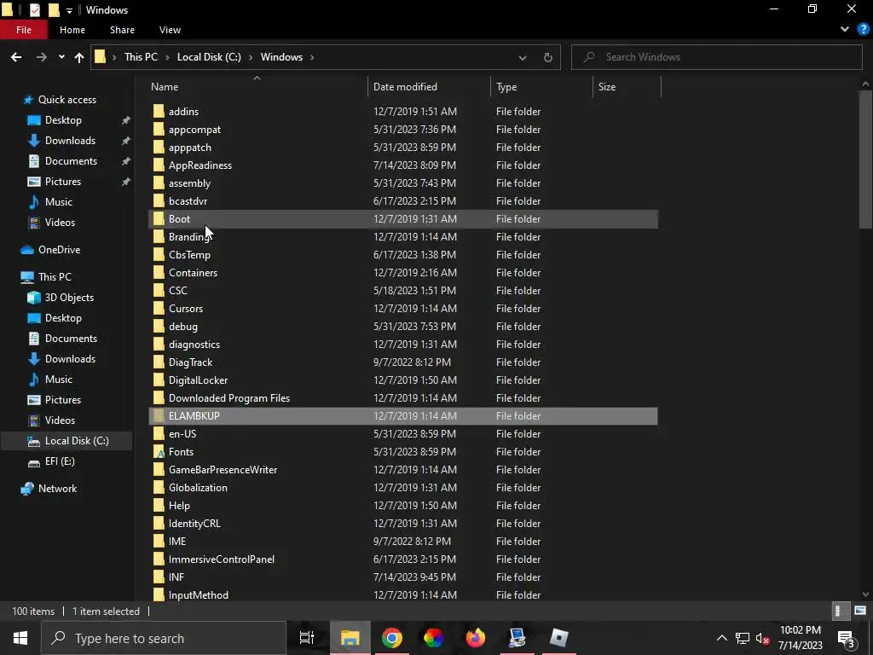
Task: Click the Boot folder icon
Action: pos(159,219)
